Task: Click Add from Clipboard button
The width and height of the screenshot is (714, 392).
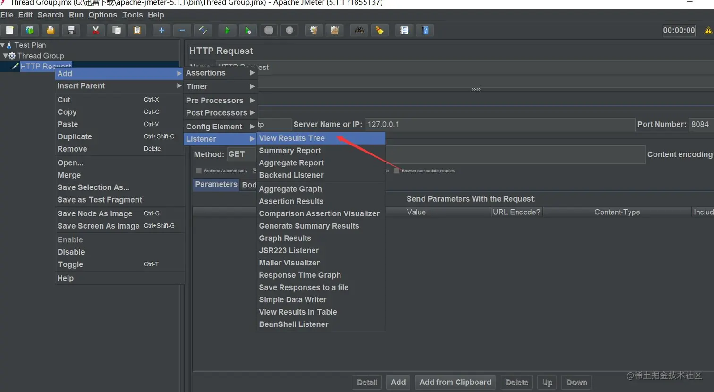Action: click(x=455, y=383)
